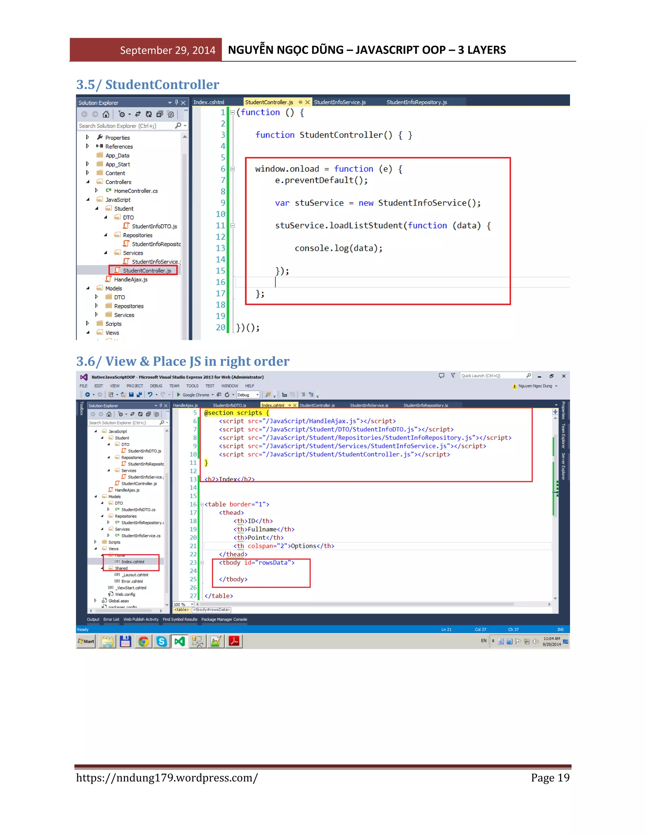Toggle pin on Solution Explorer panel
This screenshot has height=836, width=646.
tap(176, 102)
